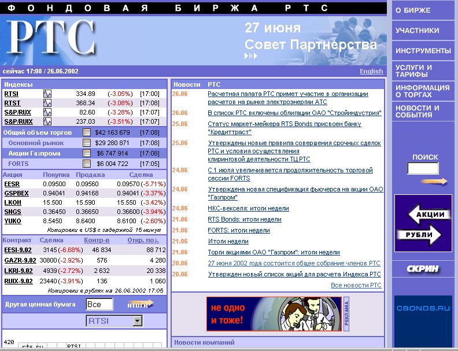The width and height of the screenshot is (458, 351).
Task: Open the ИНСТРУМЕНТЫ menu section
Action: (423, 50)
